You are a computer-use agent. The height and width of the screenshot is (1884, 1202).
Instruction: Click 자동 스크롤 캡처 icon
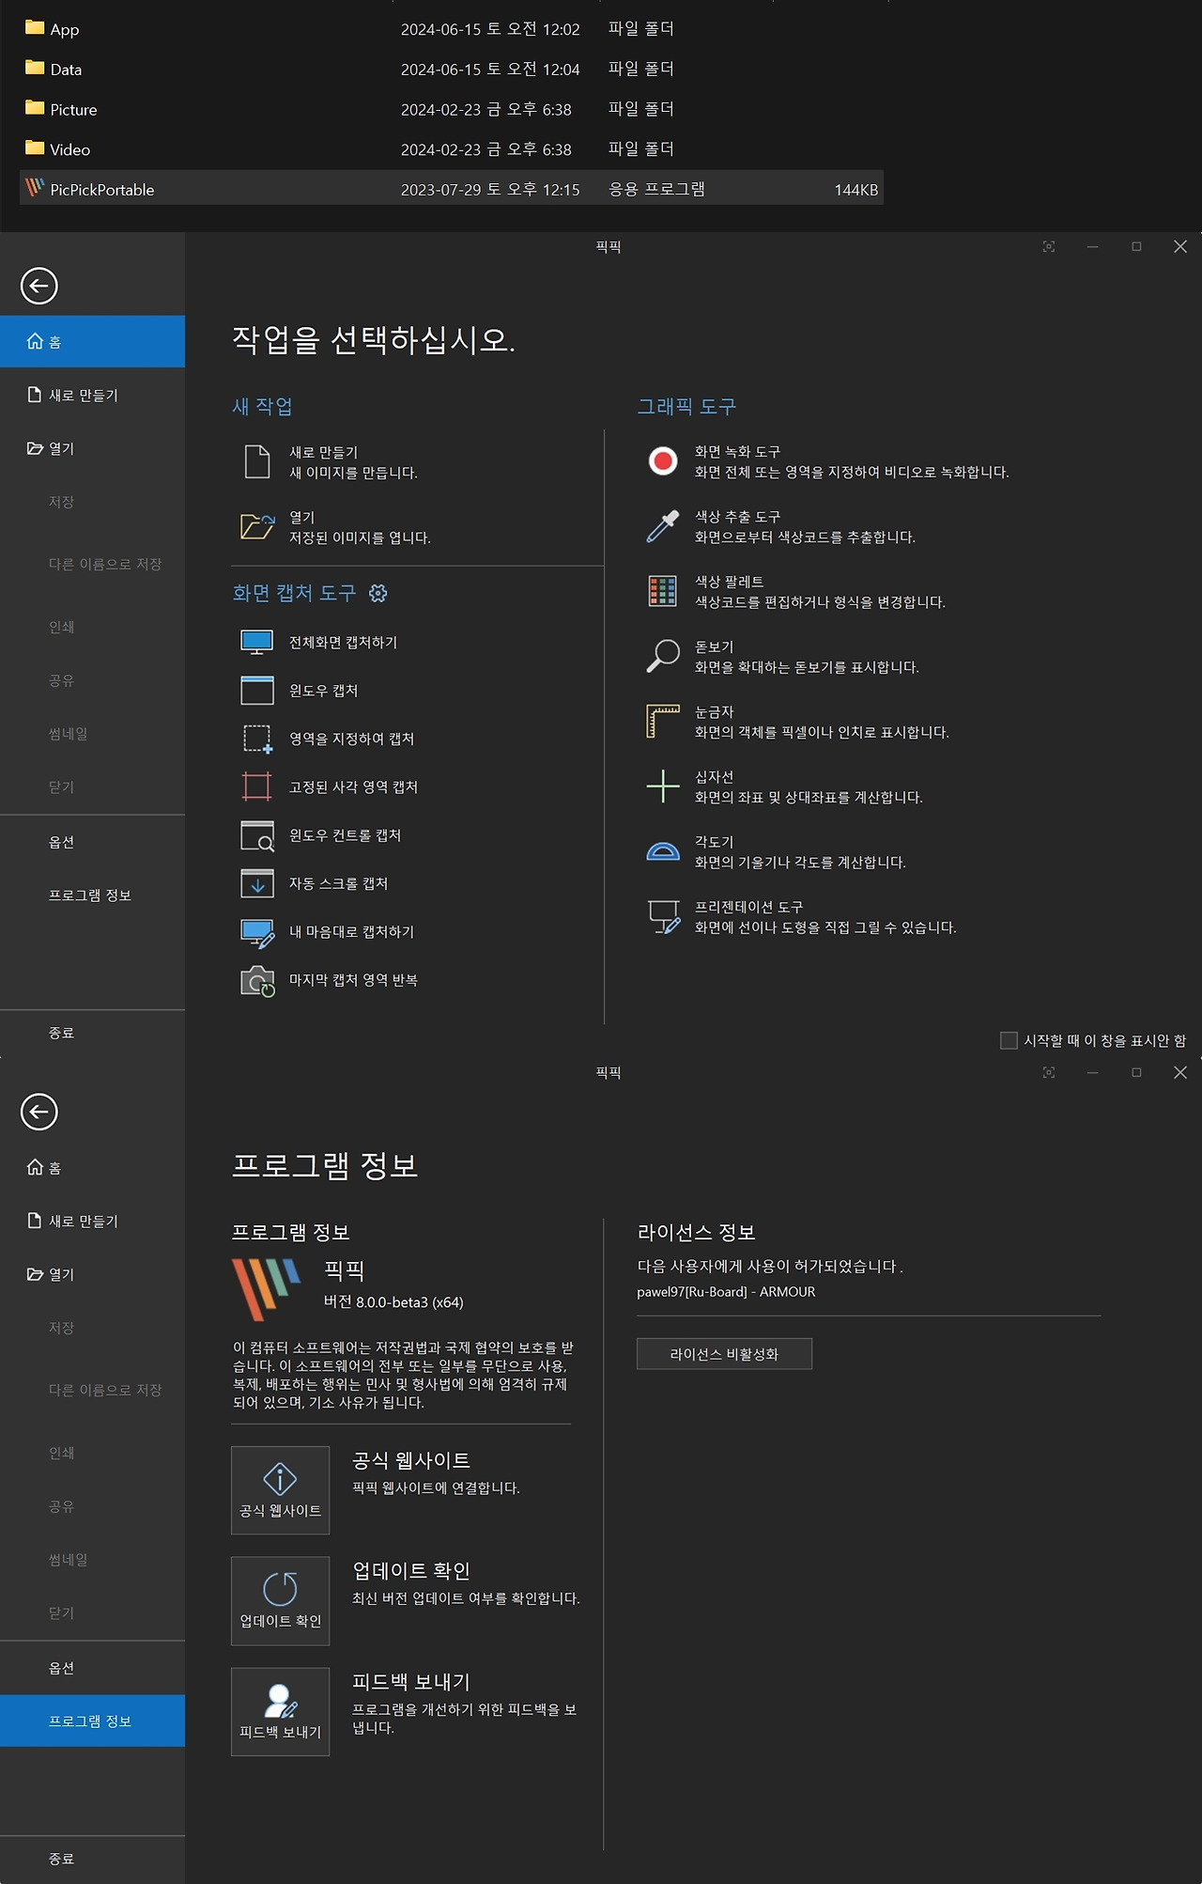click(257, 883)
